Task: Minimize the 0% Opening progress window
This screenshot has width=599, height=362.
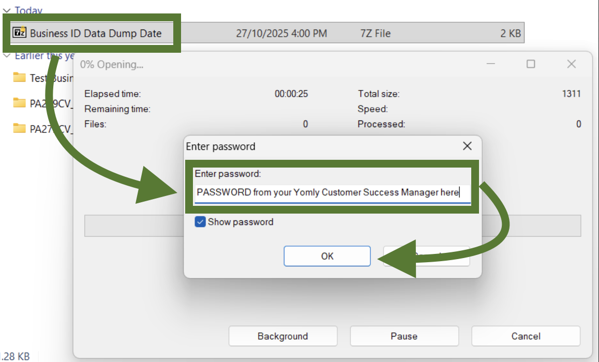Action: (490, 64)
